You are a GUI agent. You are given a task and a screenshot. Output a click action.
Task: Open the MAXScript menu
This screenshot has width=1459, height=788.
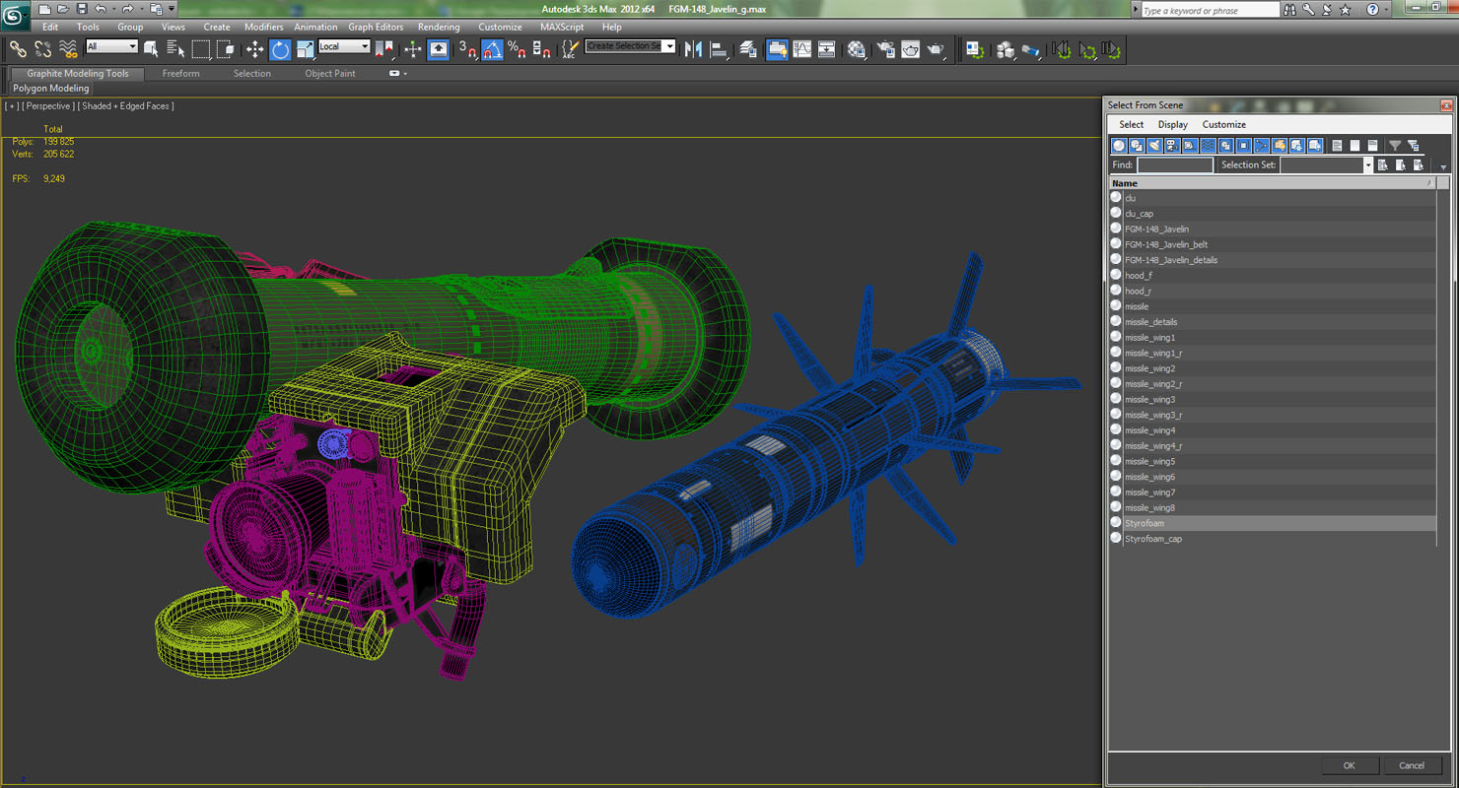point(562,27)
